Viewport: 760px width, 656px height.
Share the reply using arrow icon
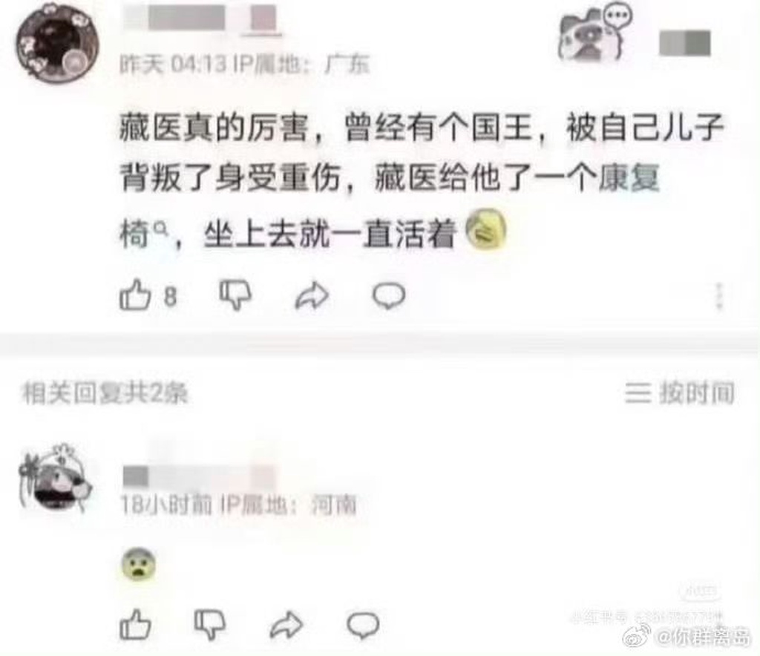tap(286, 625)
